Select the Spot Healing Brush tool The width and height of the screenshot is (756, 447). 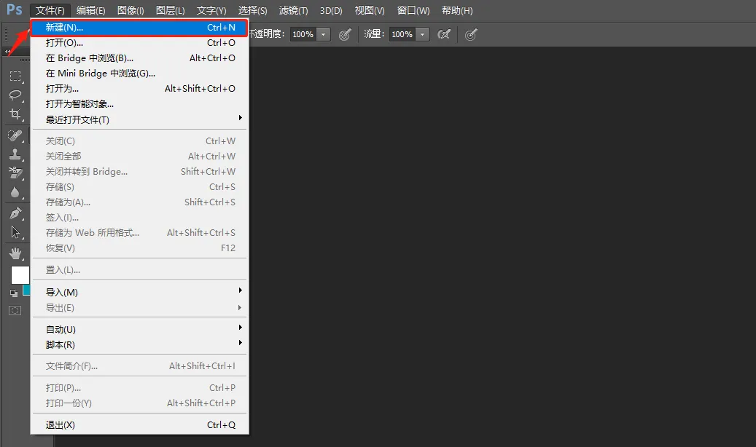coord(15,135)
